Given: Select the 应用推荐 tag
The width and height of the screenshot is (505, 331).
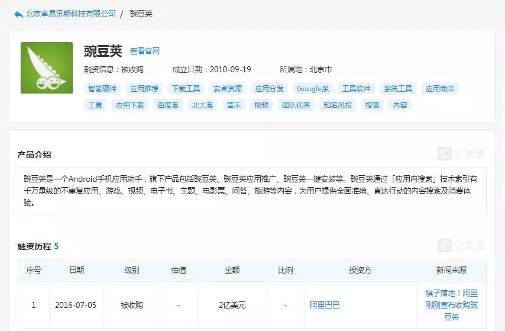Looking at the screenshot, I should [144, 88].
